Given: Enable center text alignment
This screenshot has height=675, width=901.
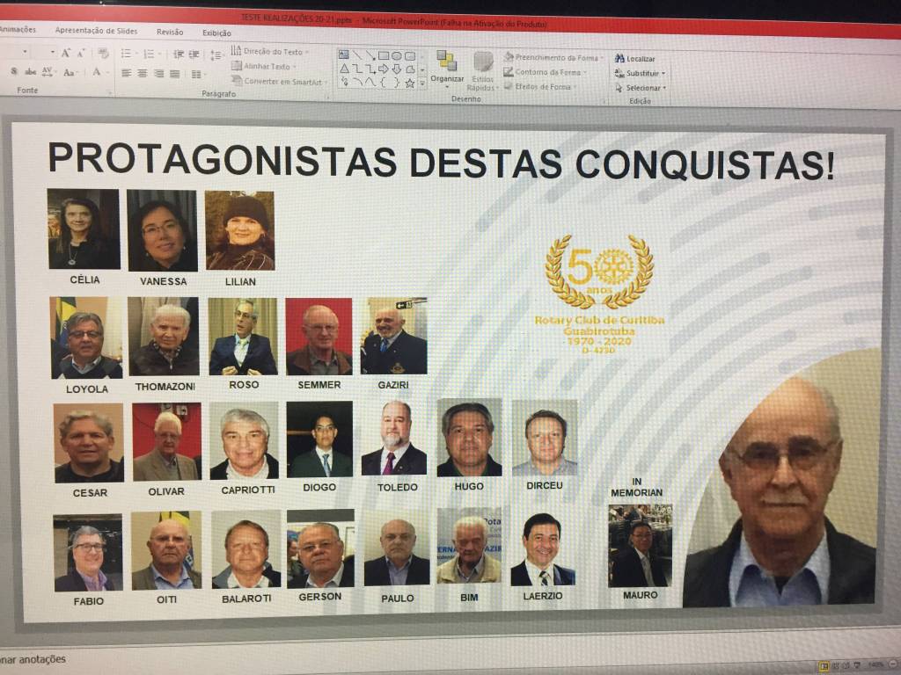Looking at the screenshot, I should pyautogui.click(x=142, y=74).
